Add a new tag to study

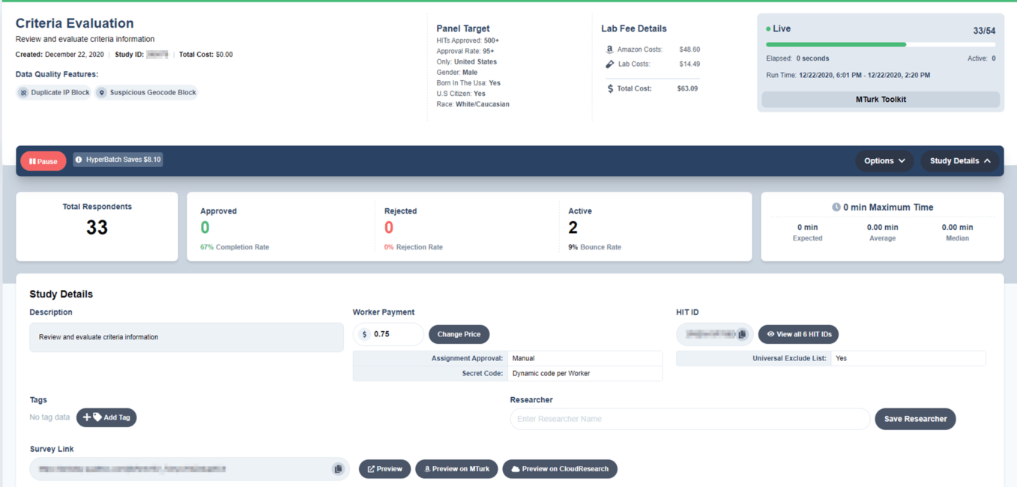coord(106,417)
